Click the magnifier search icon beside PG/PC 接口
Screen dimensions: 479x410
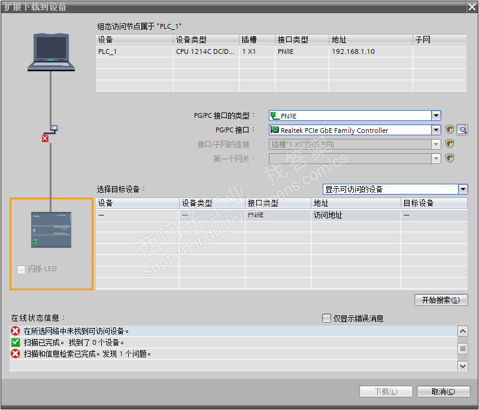coord(462,130)
